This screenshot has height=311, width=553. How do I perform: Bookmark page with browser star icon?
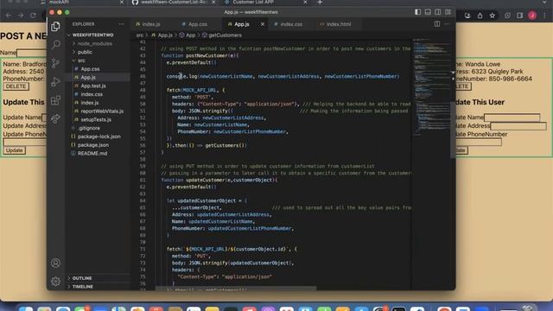point(493,16)
